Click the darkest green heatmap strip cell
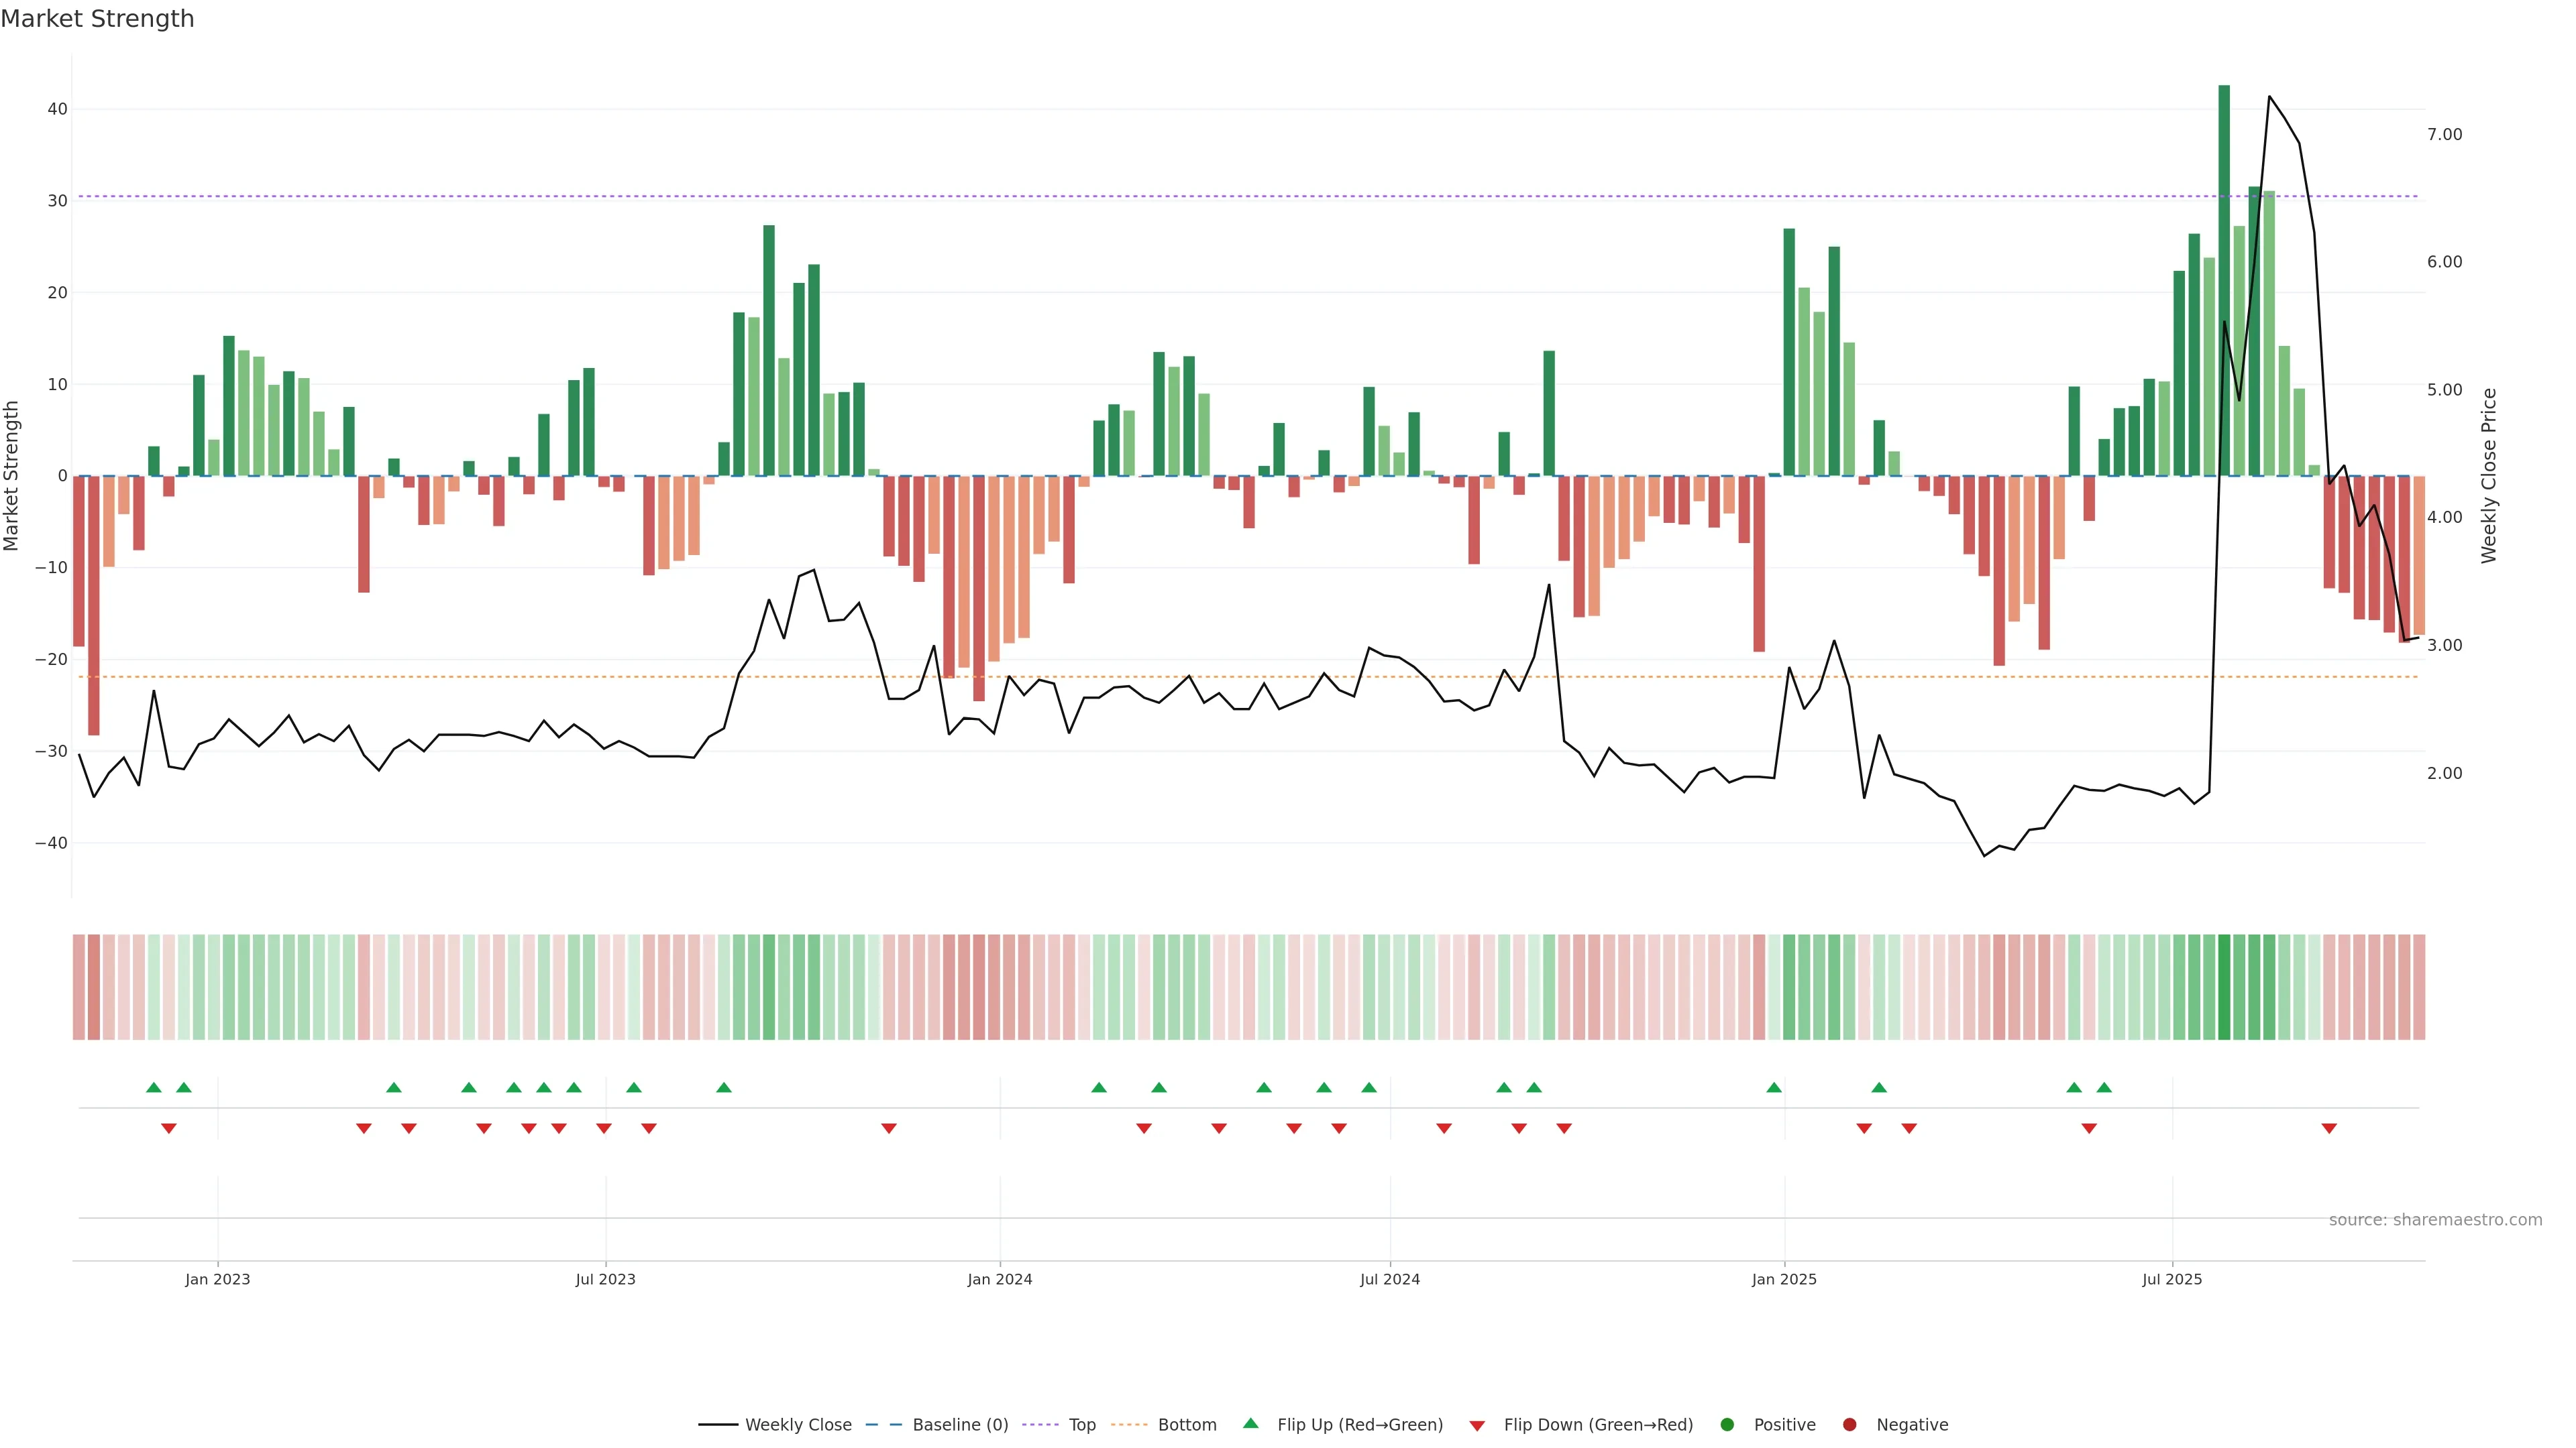The image size is (2576, 1448). click(x=2224, y=986)
